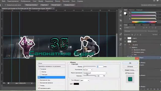The height and width of the screenshot is (91, 161).
Task: Enable Глянец checkbox
Action: [39, 85]
